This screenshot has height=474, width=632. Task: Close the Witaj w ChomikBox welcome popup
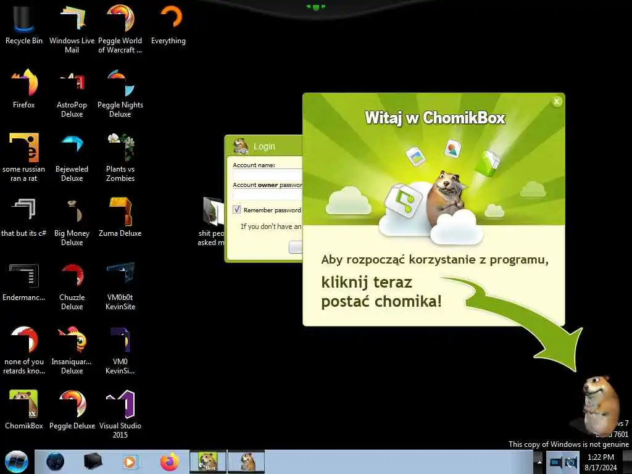[x=557, y=102]
